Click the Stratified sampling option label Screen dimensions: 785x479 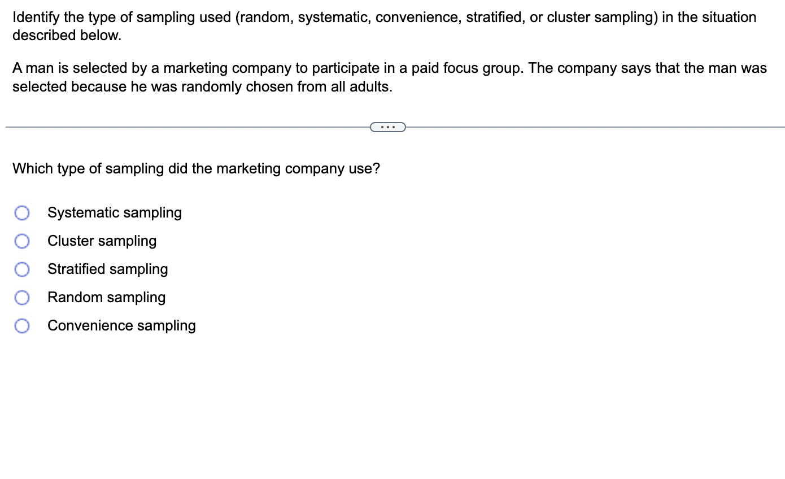tap(107, 269)
